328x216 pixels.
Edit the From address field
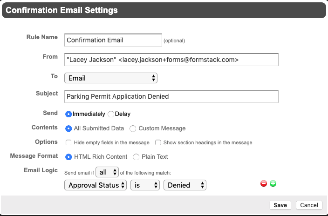(171, 60)
